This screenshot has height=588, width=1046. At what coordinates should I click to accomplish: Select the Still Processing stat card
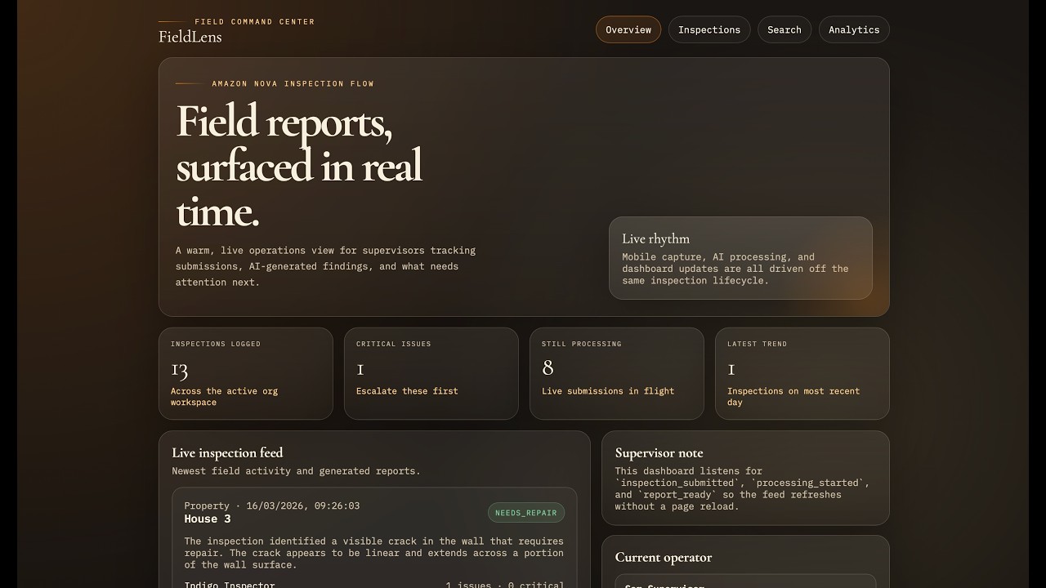point(617,373)
